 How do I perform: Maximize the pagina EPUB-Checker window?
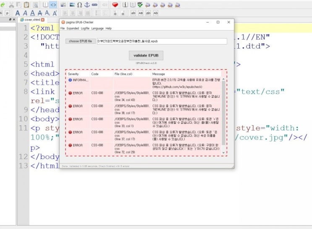218,22
